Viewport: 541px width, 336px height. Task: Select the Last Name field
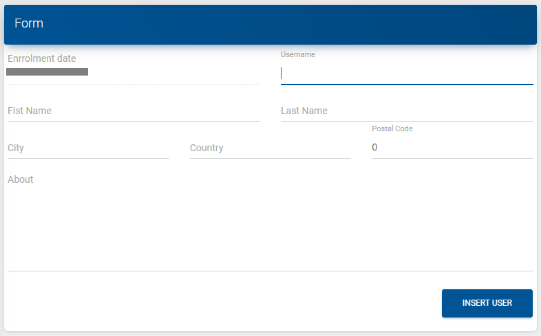(x=407, y=111)
